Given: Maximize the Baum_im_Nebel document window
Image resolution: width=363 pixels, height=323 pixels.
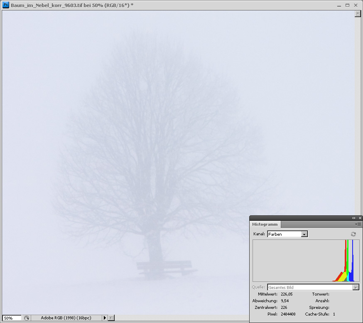Looking at the screenshot, I should tap(347, 5).
